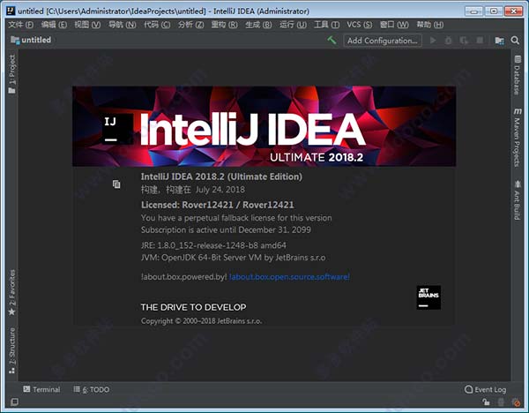
Task: Click the IJ logo on the banner
Action: click(116, 129)
